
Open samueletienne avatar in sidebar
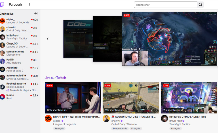(x=2, y=53)
